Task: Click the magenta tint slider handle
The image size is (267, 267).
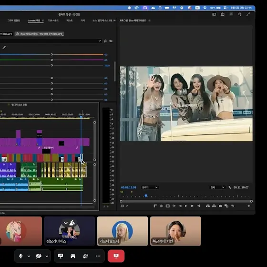Action: pyautogui.click(x=51, y=60)
